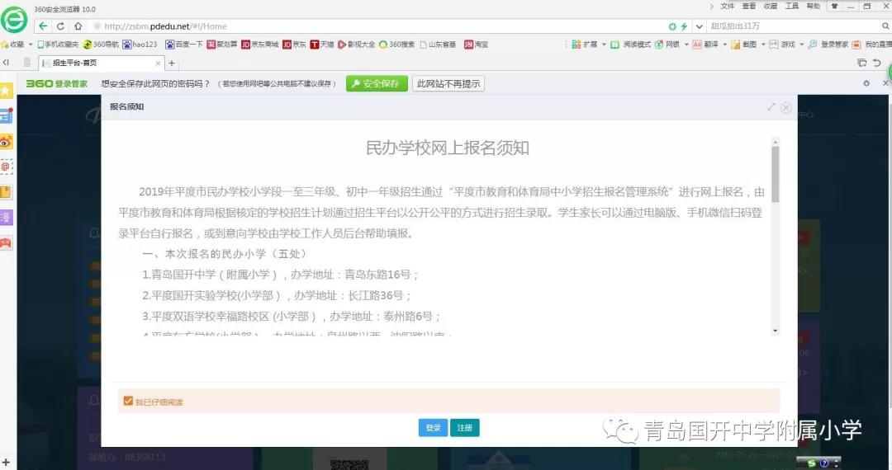This screenshot has height=470, width=892.
Task: Expand the 网银 dropdown arrow
Action: tap(686, 45)
